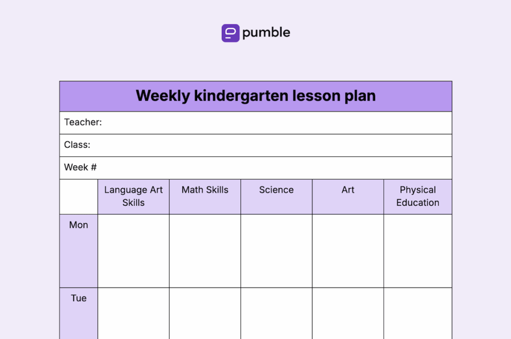The width and height of the screenshot is (511, 339).
Task: Click Monday's Physical Education cell
Action: pyautogui.click(x=418, y=251)
